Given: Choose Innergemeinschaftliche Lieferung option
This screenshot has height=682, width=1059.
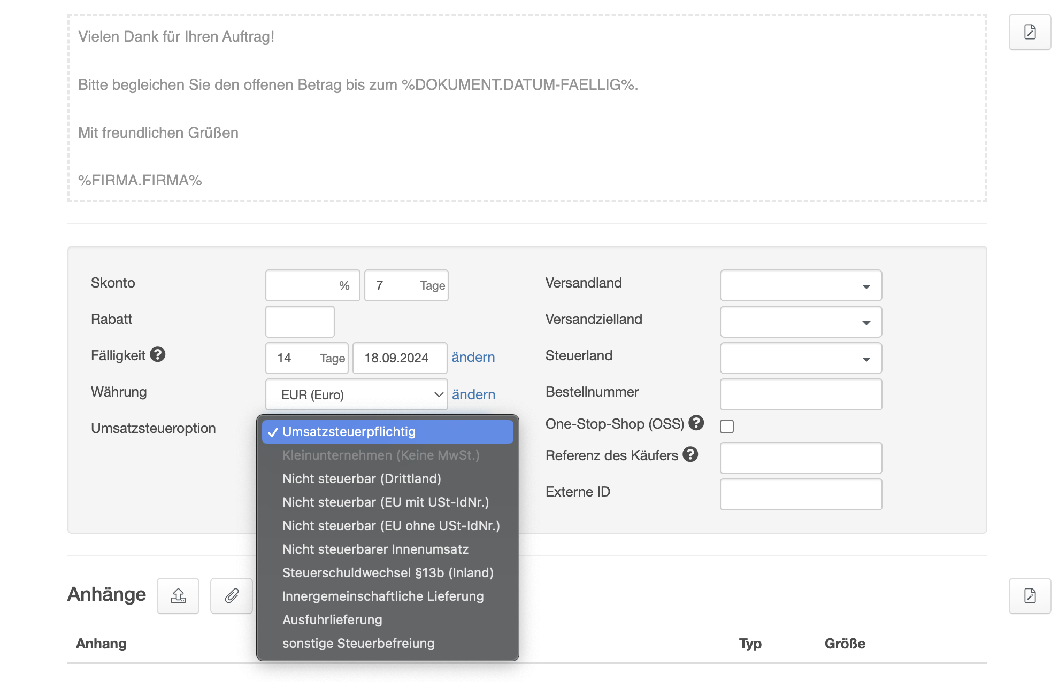Looking at the screenshot, I should coord(383,596).
